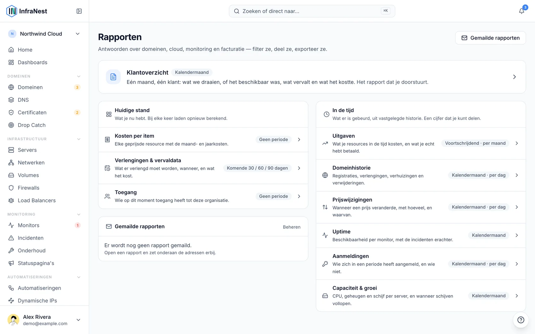Click the Servers rack icon

pyautogui.click(x=11, y=150)
